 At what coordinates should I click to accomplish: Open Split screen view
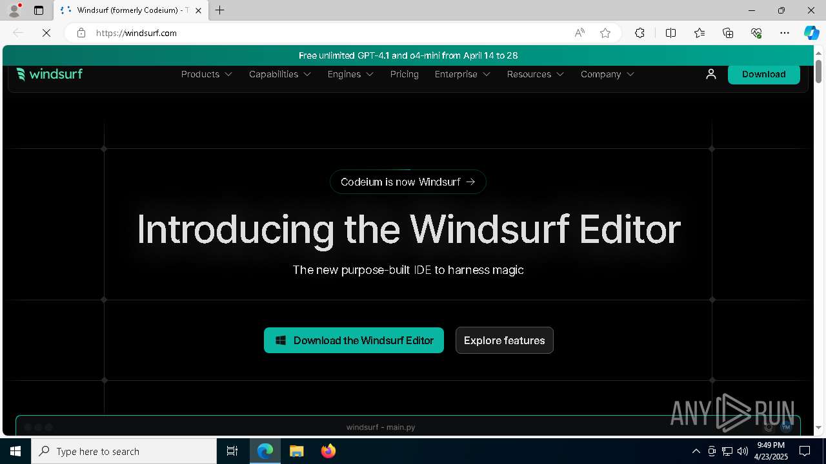tap(670, 33)
